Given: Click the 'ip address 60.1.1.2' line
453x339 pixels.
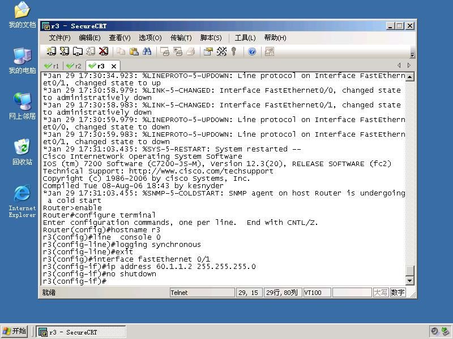Looking at the screenshot, I should (x=149, y=266).
